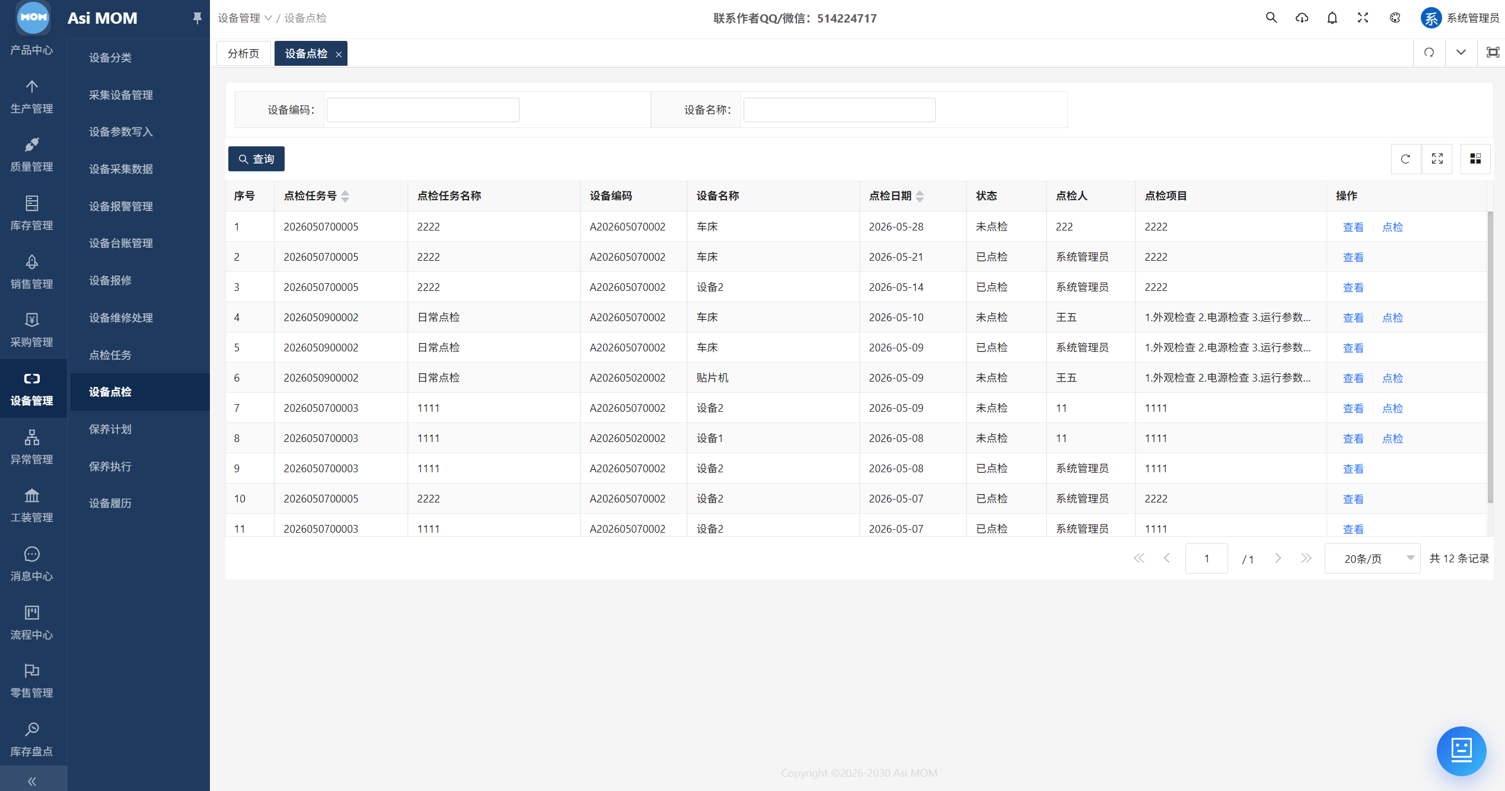Click 查看 for row 1
This screenshot has width=1505, height=791.
(1353, 227)
